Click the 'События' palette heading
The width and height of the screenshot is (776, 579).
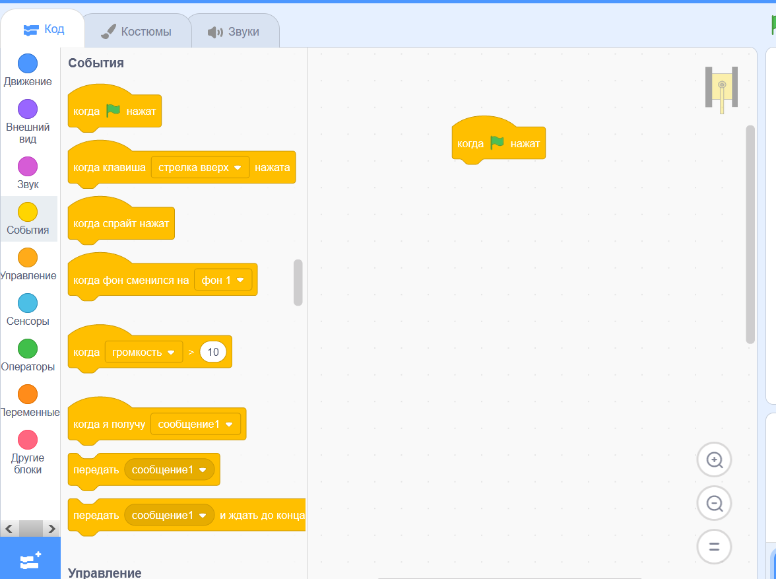coord(96,63)
